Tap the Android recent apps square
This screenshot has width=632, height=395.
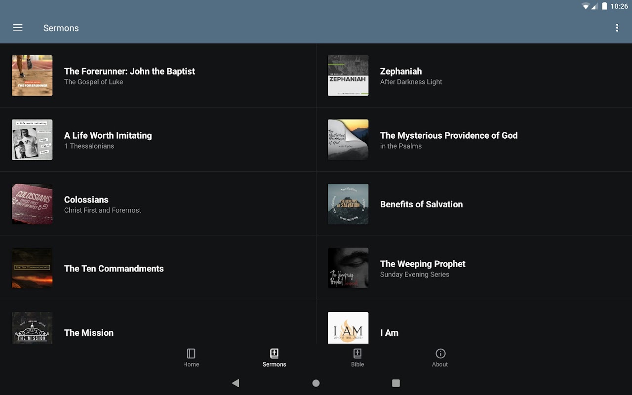[396, 383]
